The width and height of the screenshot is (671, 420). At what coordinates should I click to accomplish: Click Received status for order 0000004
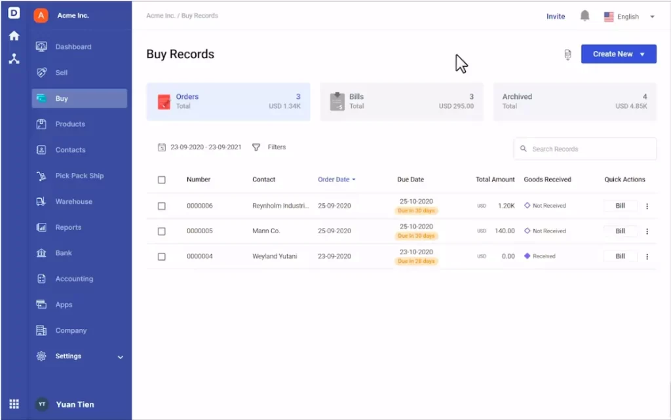tap(540, 256)
